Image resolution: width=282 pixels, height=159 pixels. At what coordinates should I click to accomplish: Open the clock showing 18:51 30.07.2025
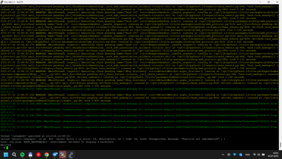click(x=273, y=155)
